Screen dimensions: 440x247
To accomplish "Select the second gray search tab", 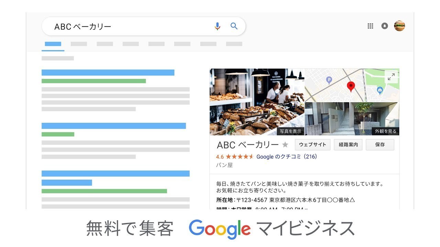I will [x=79, y=44].
